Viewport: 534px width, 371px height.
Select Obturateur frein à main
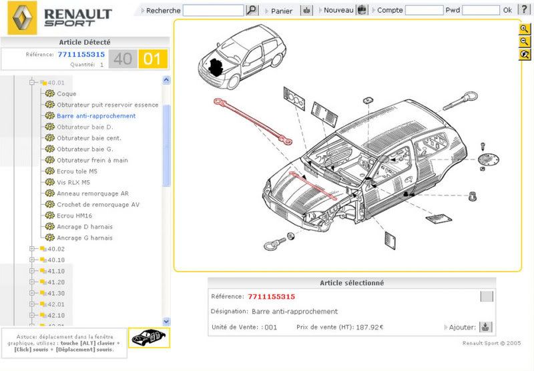coord(92,160)
